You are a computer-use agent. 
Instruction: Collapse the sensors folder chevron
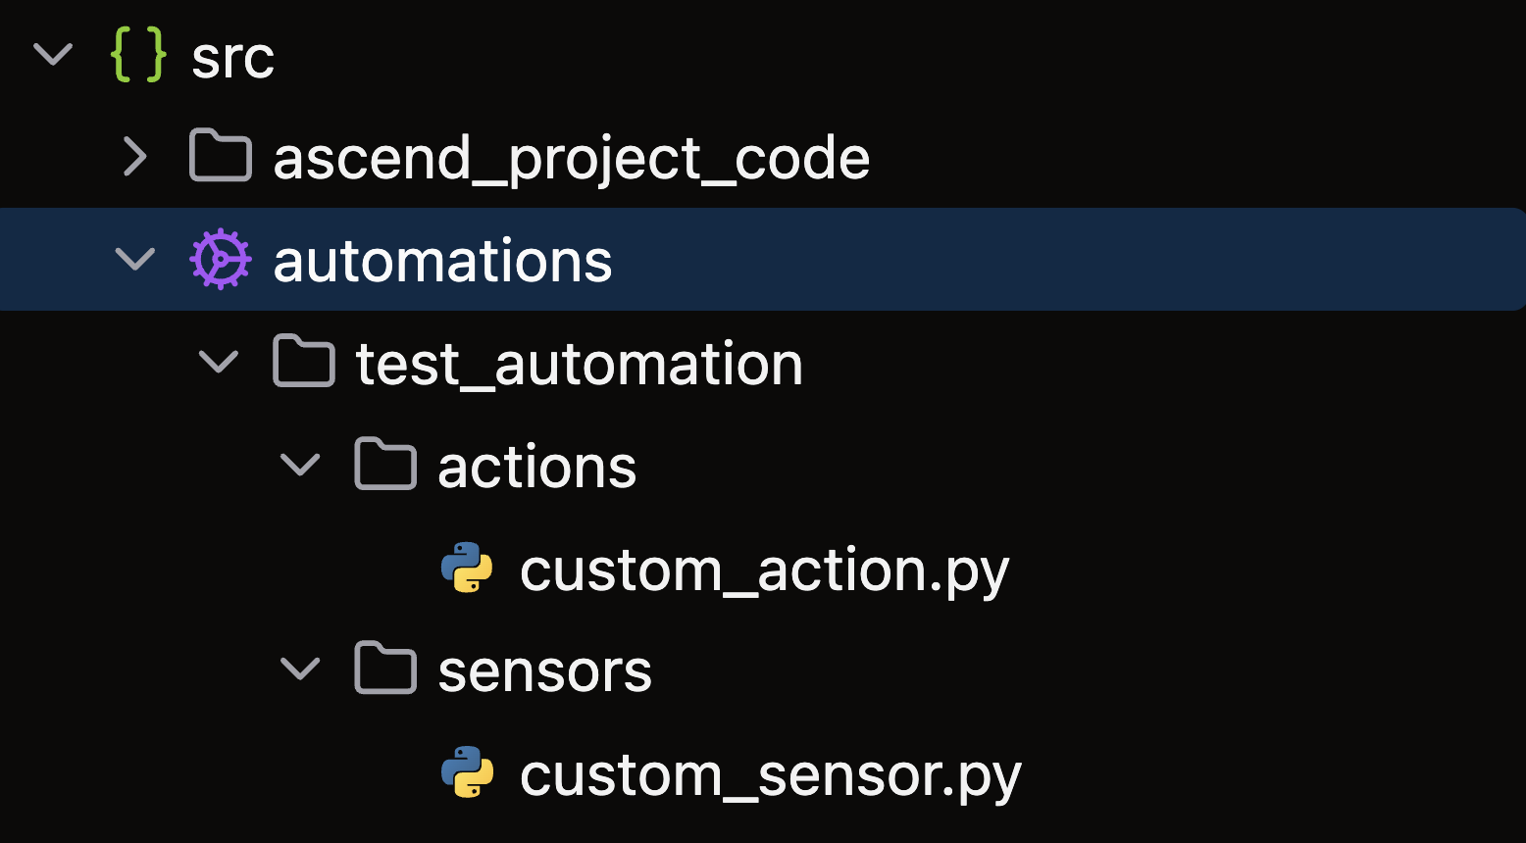point(300,669)
